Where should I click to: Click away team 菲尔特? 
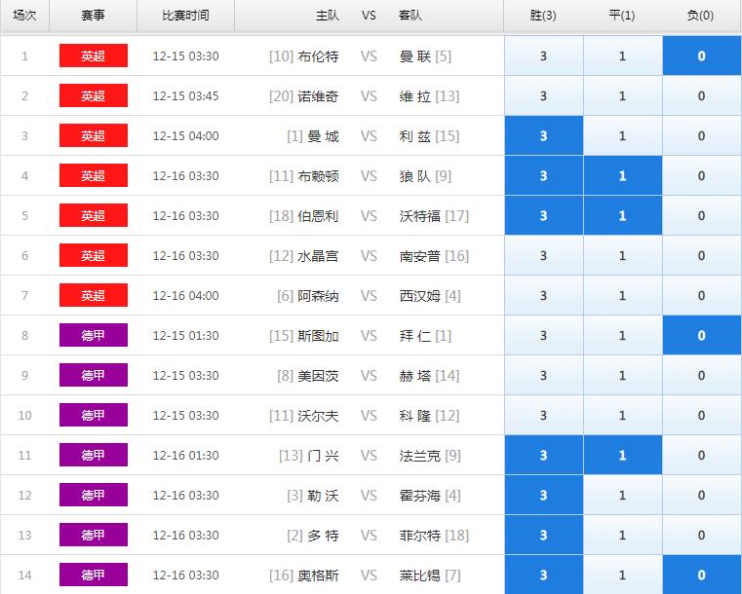click(x=419, y=536)
